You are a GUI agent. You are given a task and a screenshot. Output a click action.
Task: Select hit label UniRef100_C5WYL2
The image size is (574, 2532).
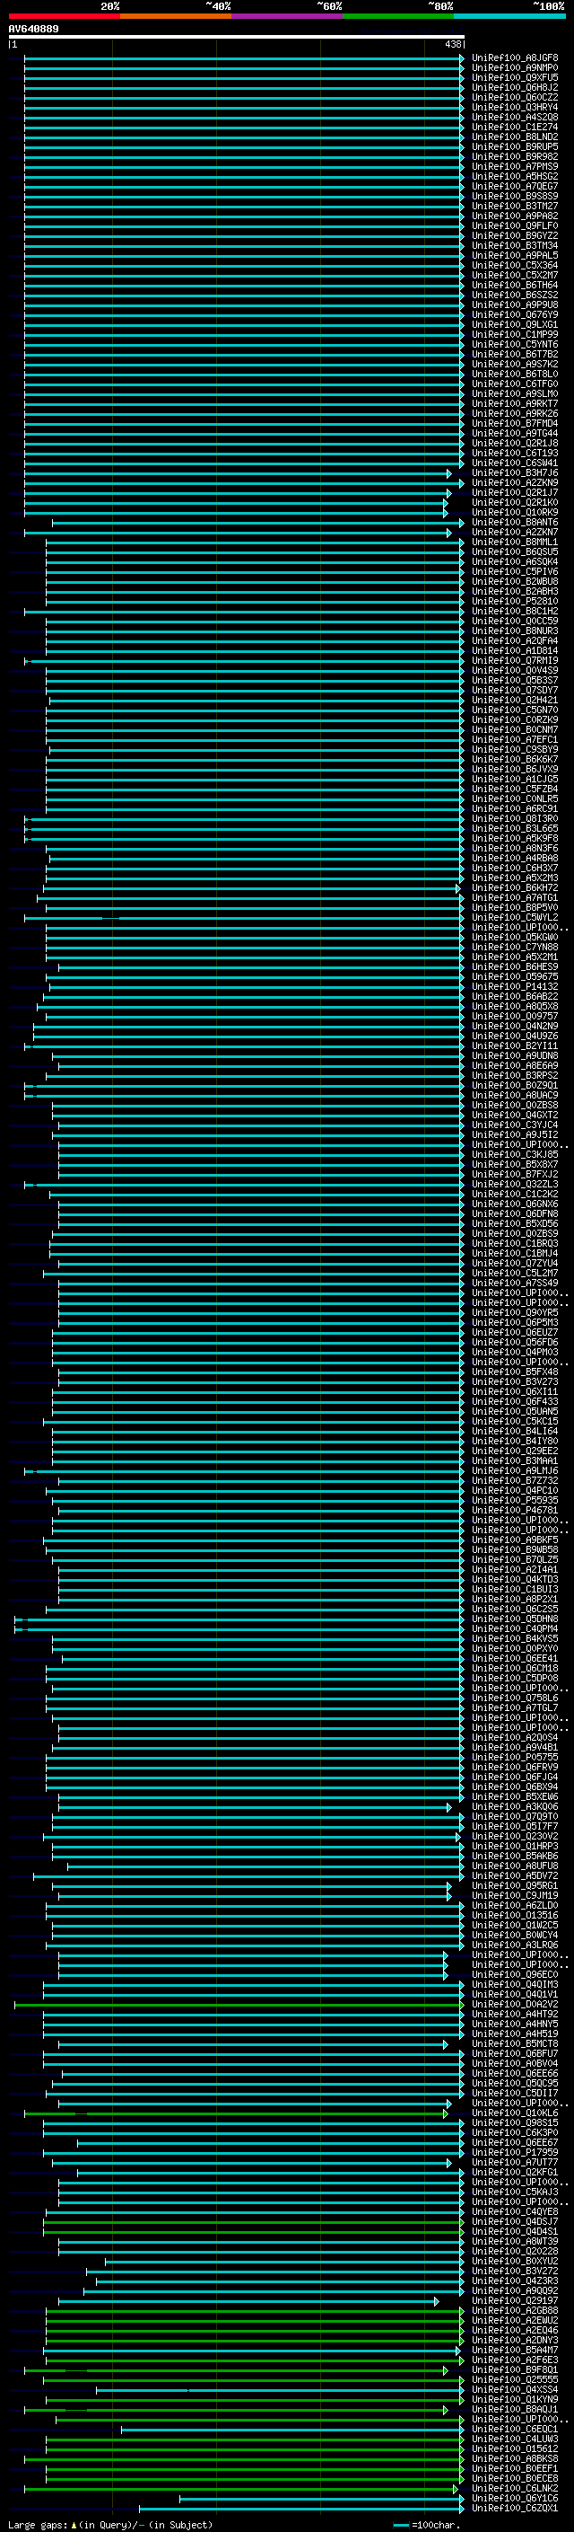(x=515, y=917)
